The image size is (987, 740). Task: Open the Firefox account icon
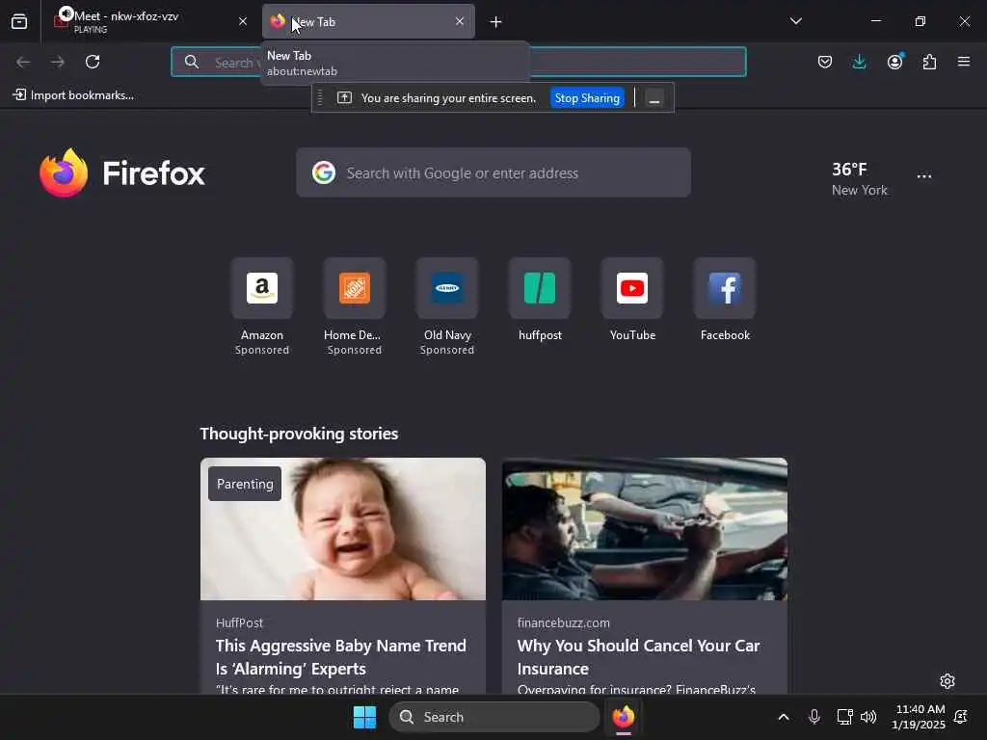click(x=894, y=62)
